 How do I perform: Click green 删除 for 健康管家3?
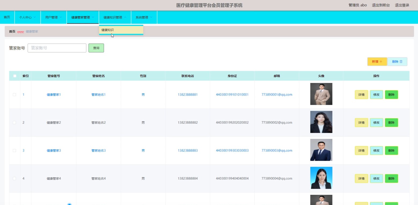[x=391, y=151]
